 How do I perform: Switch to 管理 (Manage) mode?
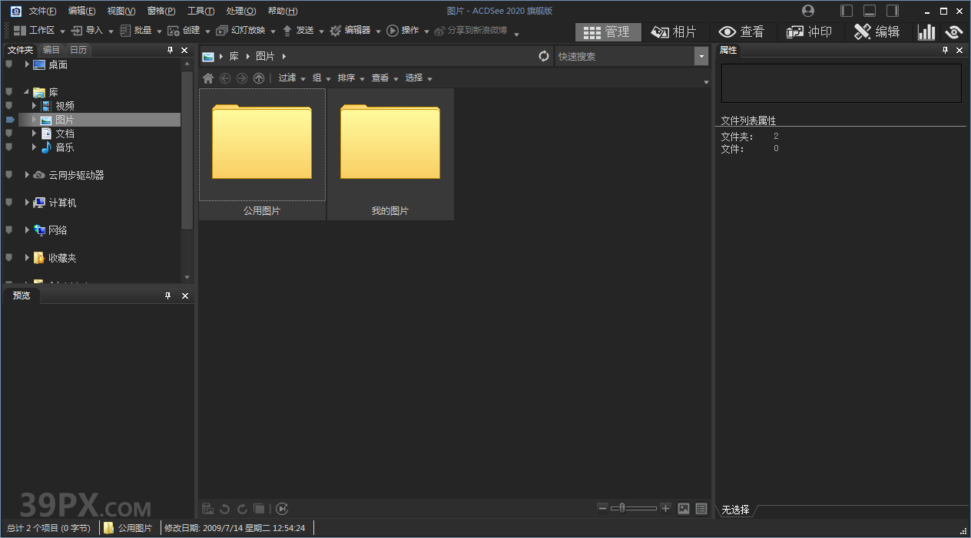tap(608, 31)
